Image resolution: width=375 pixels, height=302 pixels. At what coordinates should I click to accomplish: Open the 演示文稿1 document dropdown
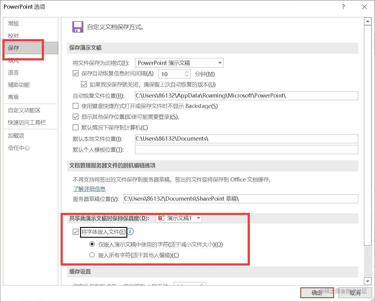coord(179,218)
